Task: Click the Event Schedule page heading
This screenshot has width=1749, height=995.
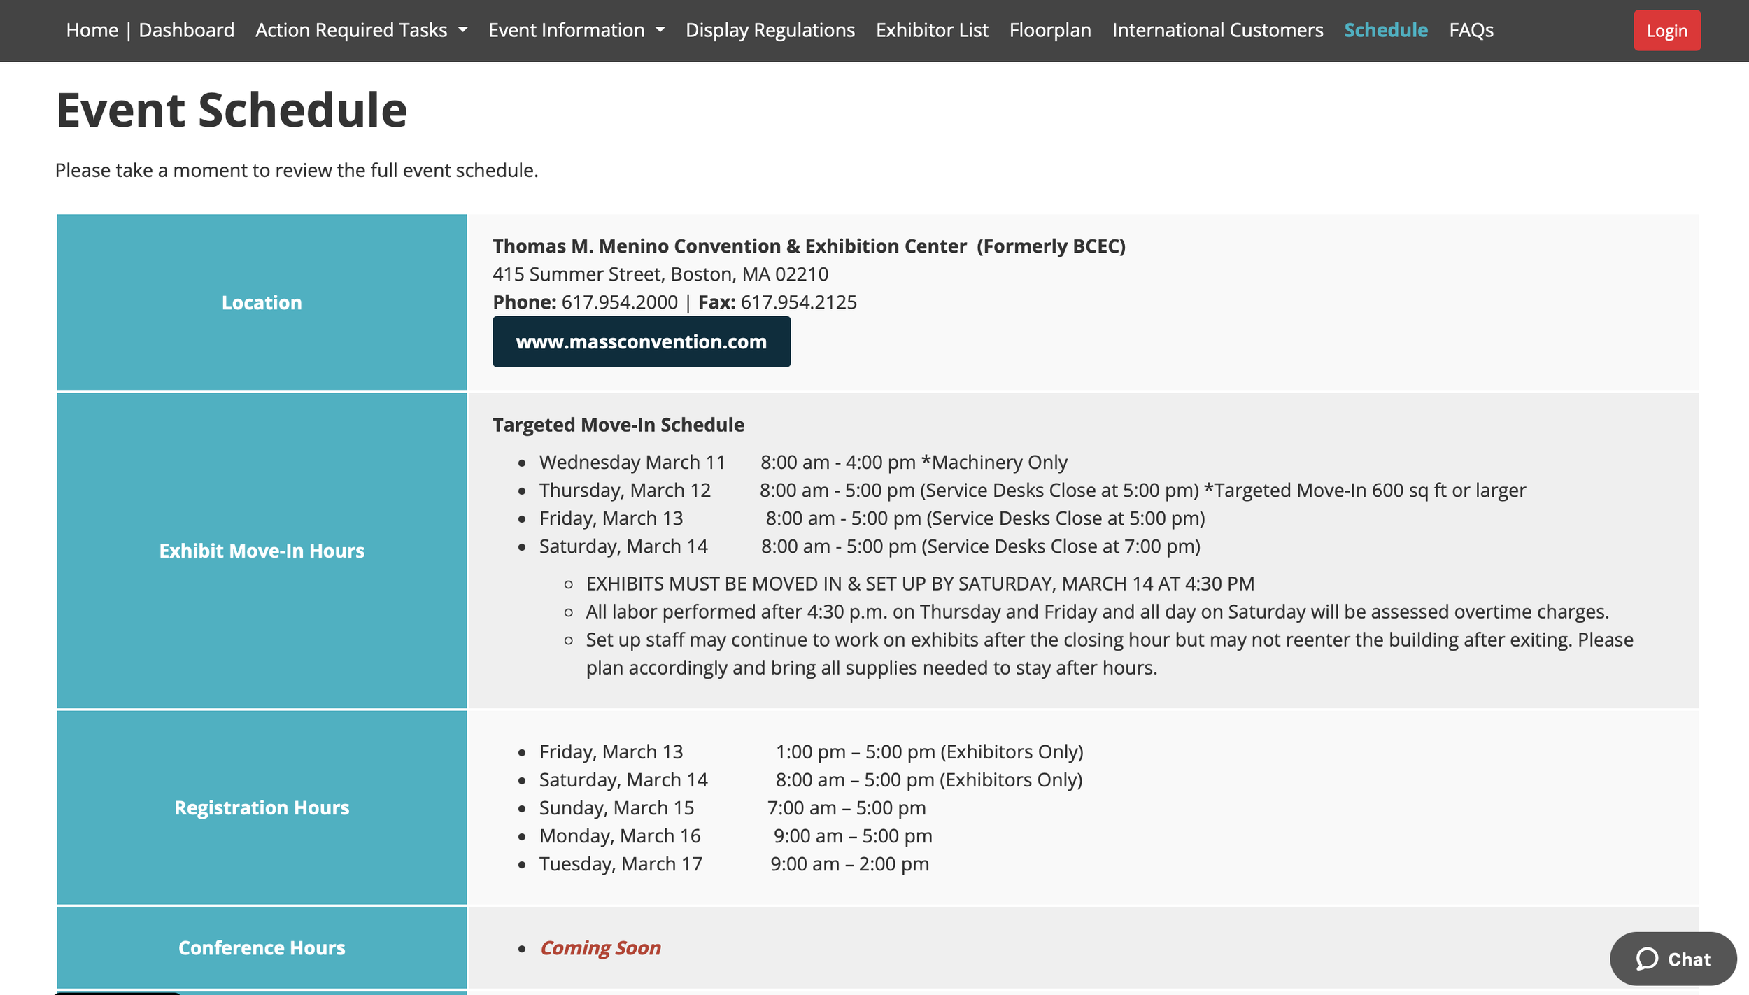Action: click(232, 110)
